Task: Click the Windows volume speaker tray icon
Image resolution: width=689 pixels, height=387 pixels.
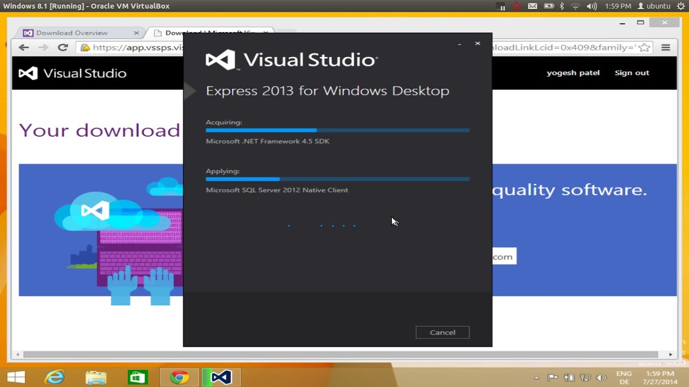Action: click(x=601, y=378)
